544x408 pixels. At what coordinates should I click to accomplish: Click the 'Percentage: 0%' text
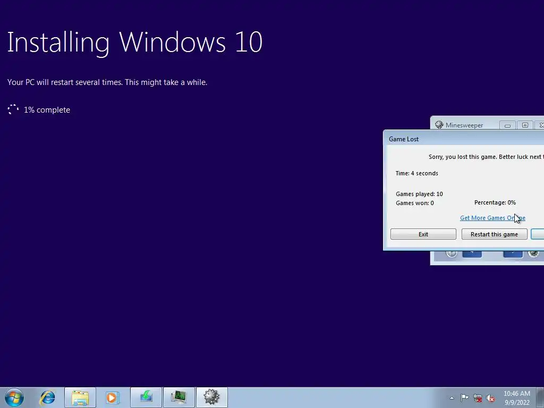click(495, 202)
